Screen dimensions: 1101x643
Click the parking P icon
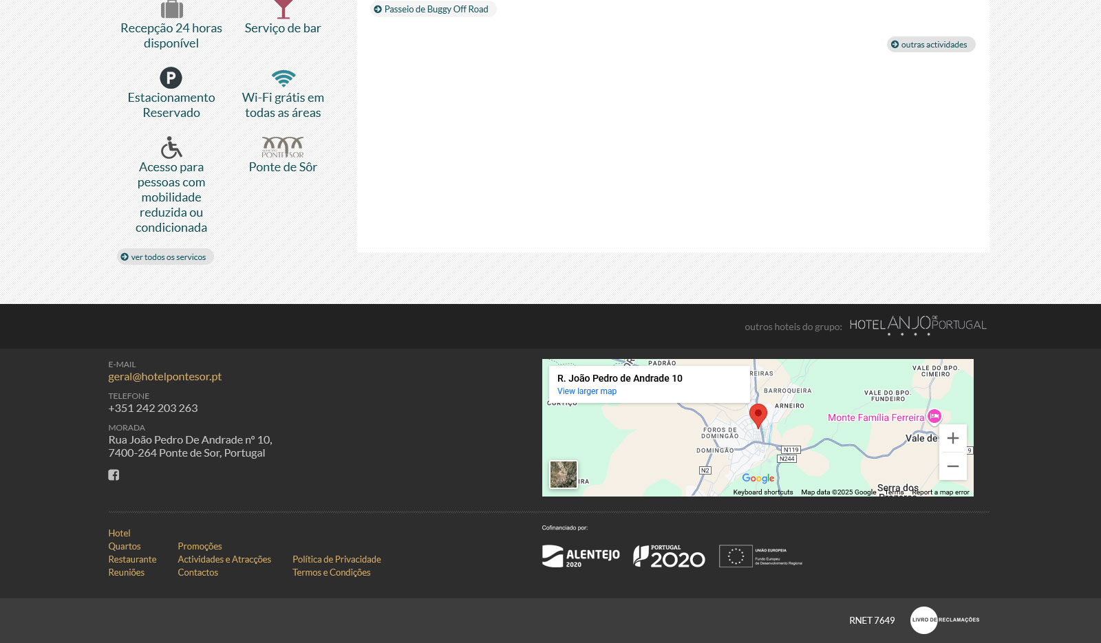[x=171, y=78]
